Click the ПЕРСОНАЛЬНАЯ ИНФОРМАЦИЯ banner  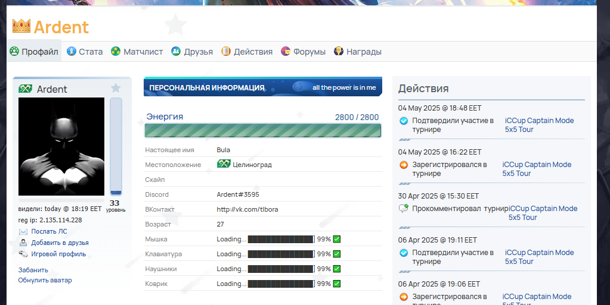click(263, 87)
